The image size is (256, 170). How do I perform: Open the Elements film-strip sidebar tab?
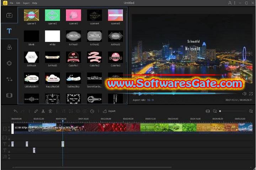(9, 95)
